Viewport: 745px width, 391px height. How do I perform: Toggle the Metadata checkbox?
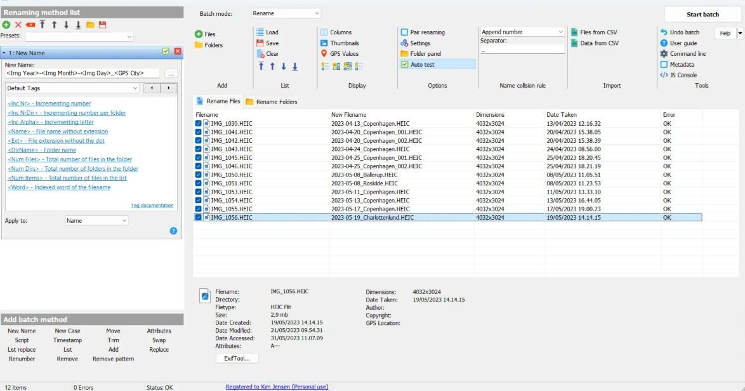(x=664, y=65)
